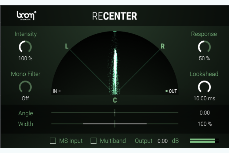Click the Lookahead knob
The height and width of the screenshot is (153, 229).
(204, 87)
